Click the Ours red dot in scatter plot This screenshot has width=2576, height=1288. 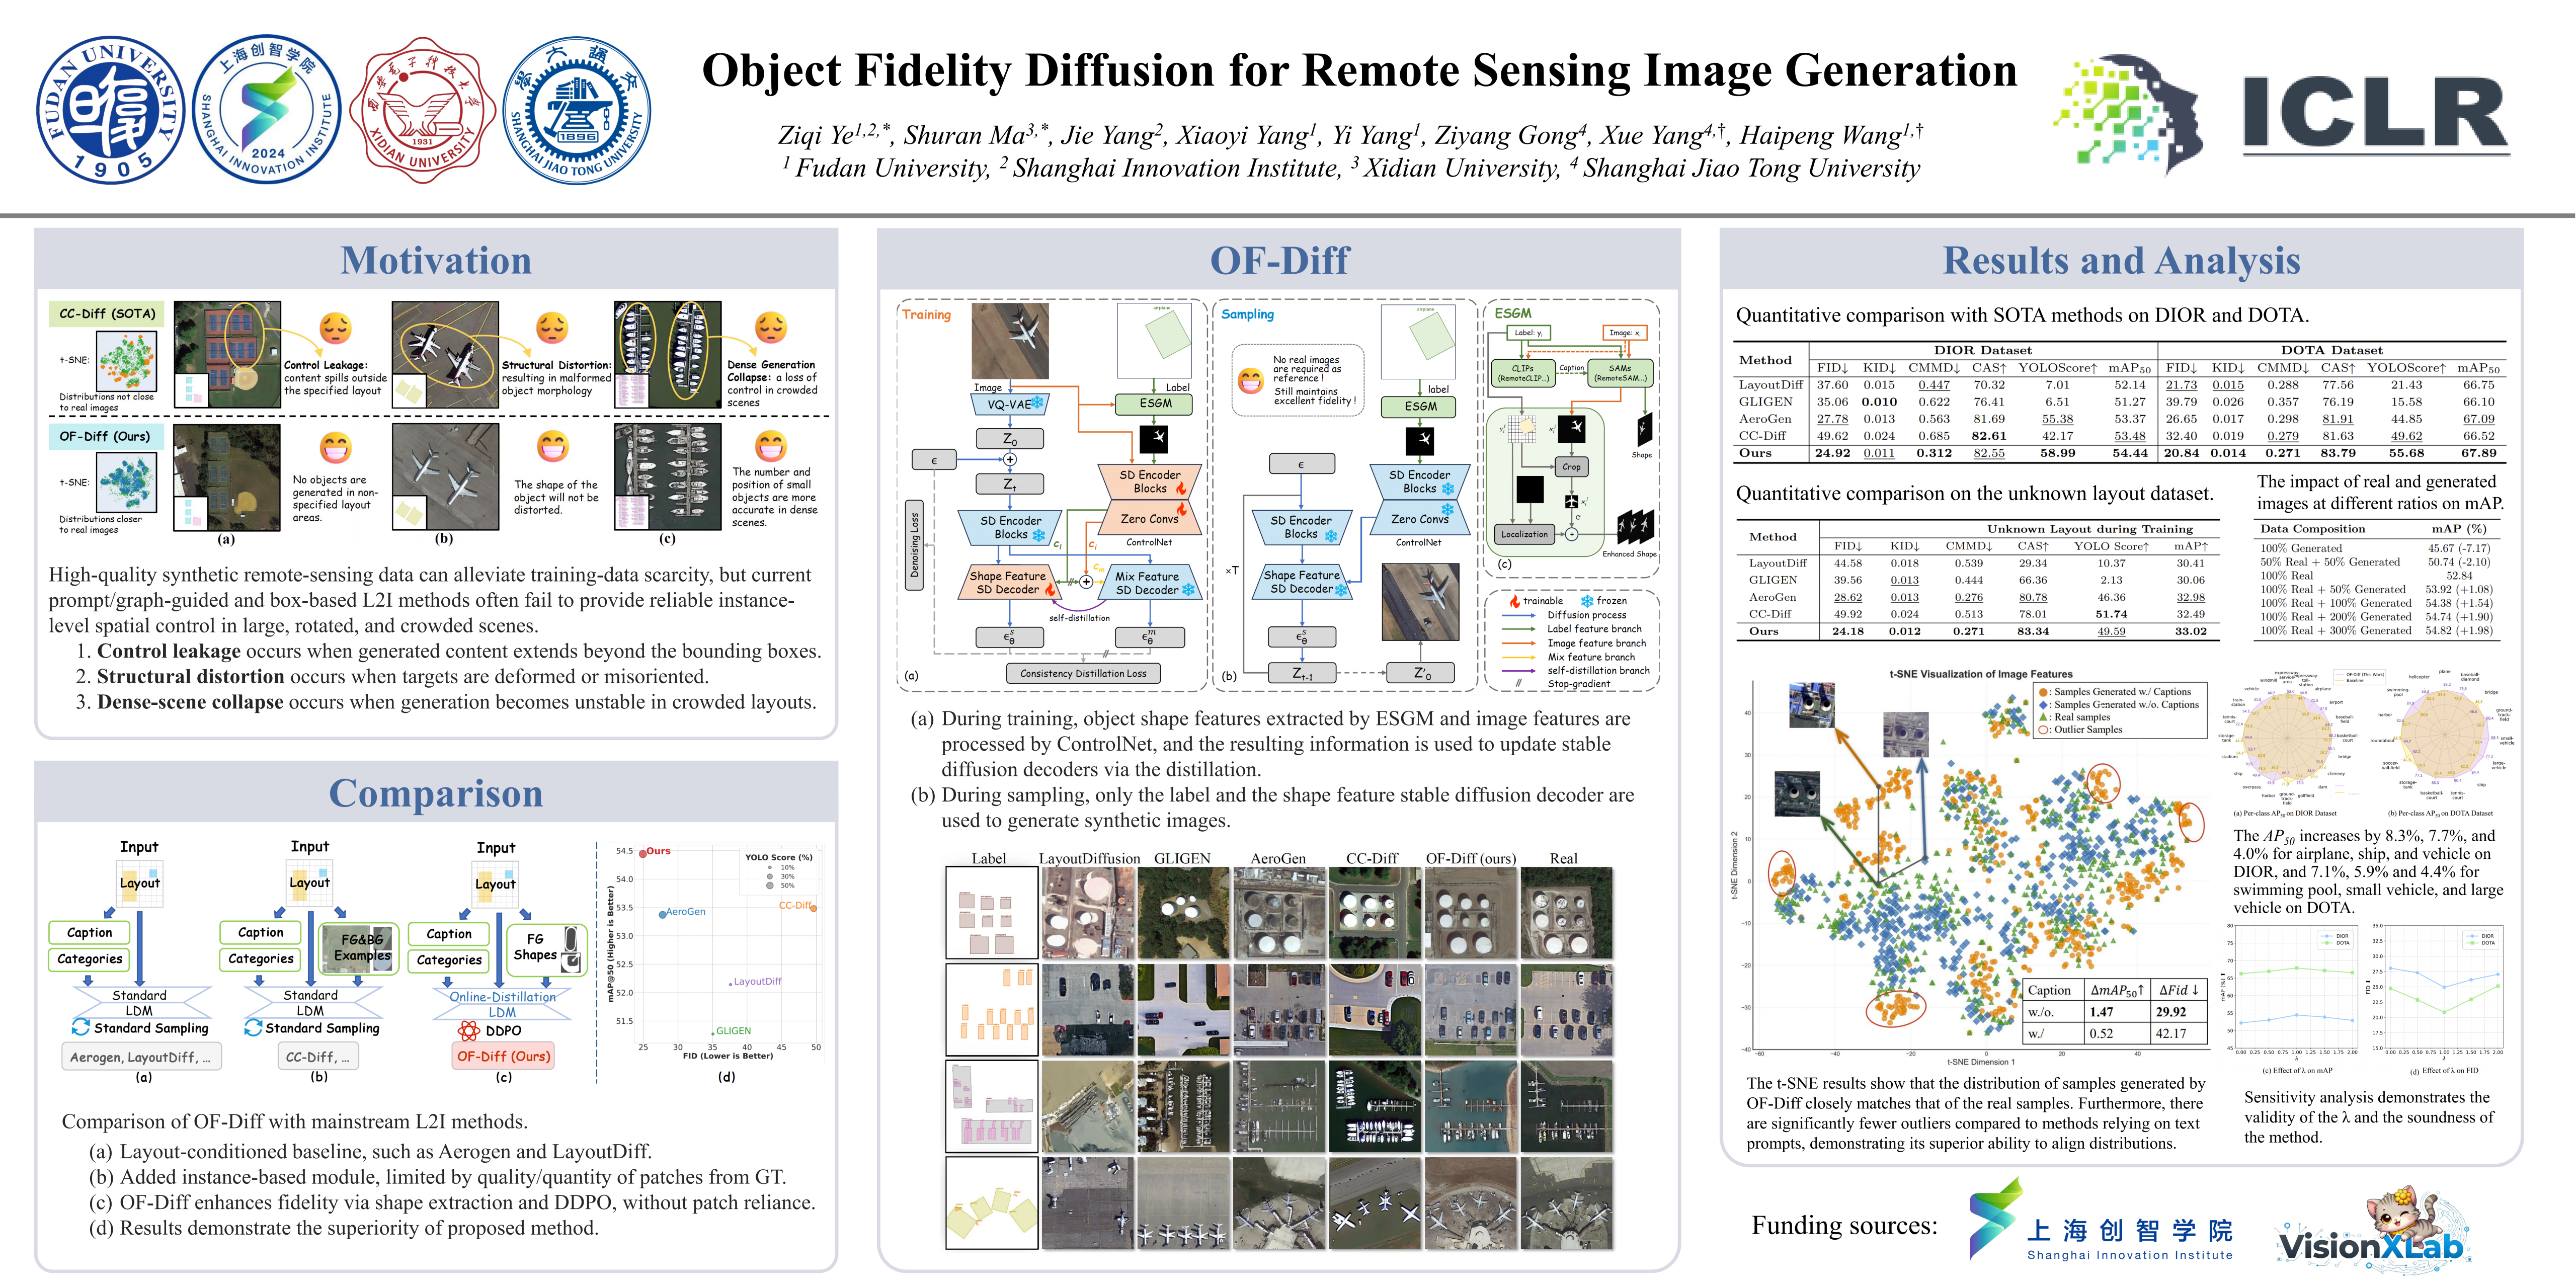643,853
